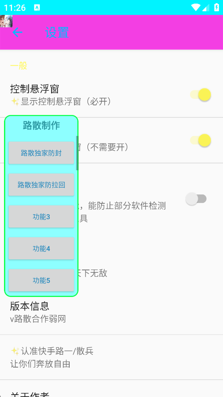Screen dimensions: 223x397
Task: Select the 功能5 button
Action: [41, 280]
